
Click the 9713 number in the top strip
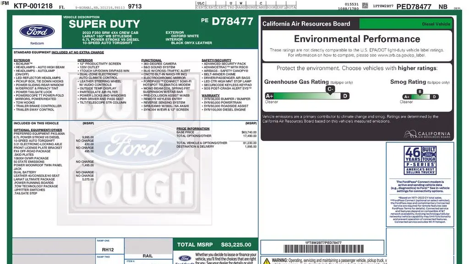click(x=135, y=6)
